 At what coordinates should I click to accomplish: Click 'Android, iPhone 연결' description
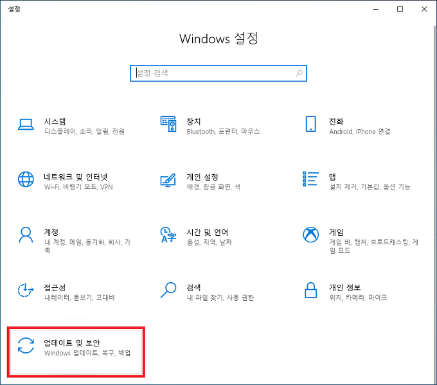[x=359, y=131]
